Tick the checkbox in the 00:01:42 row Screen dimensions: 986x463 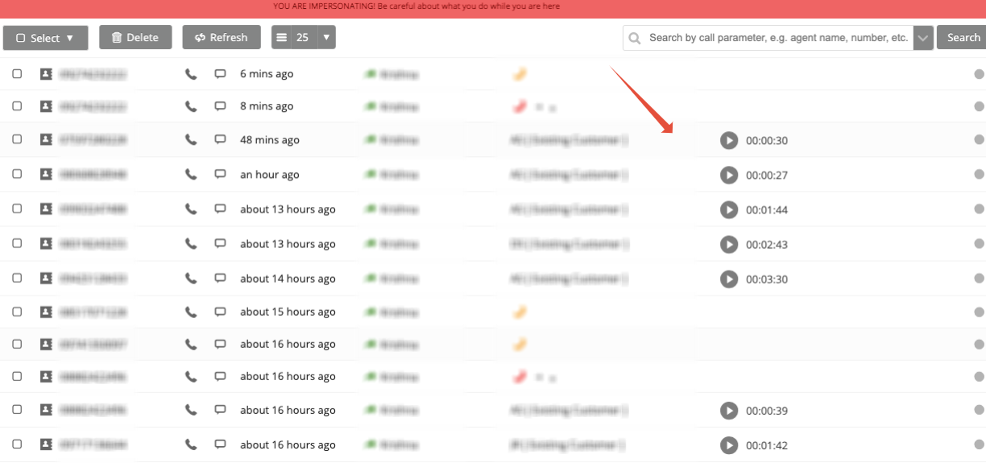17,444
